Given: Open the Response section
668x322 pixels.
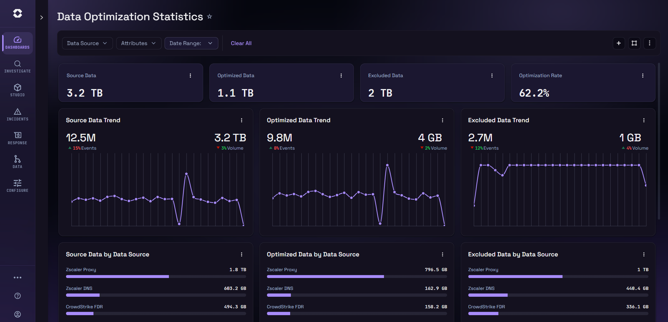Looking at the screenshot, I should tap(17, 138).
